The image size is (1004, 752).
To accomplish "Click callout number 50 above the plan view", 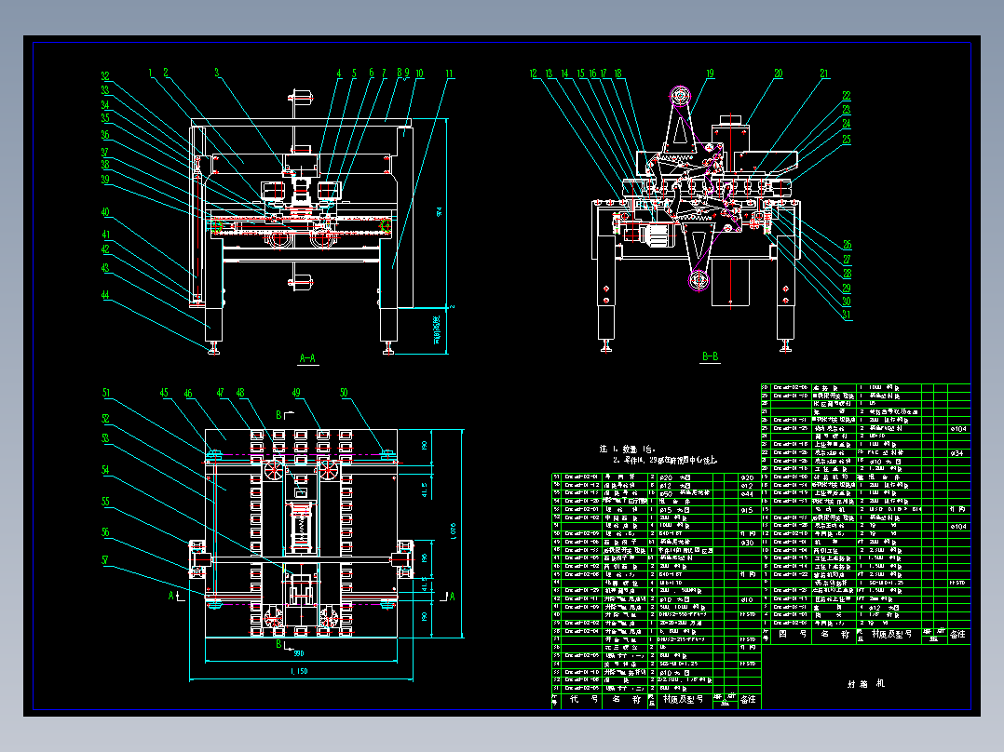I will pyautogui.click(x=344, y=393).
